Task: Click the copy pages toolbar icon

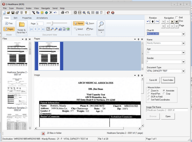Action: click(38, 12)
